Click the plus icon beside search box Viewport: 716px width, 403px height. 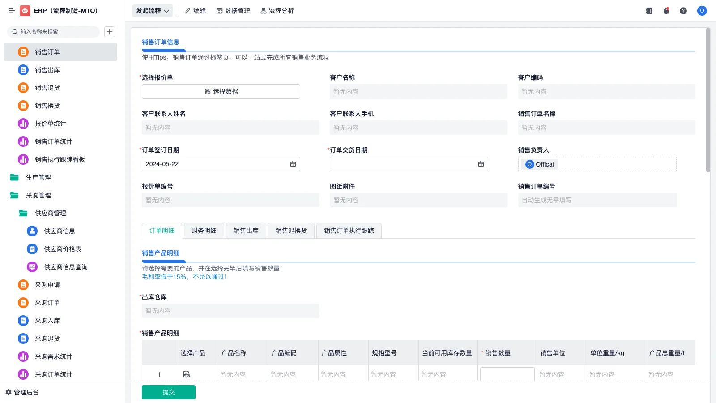click(x=110, y=32)
